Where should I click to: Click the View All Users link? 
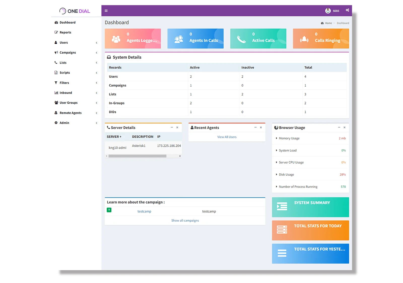click(226, 137)
